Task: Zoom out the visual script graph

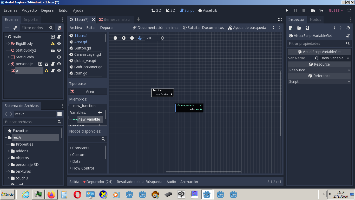Action: [x=115, y=38]
